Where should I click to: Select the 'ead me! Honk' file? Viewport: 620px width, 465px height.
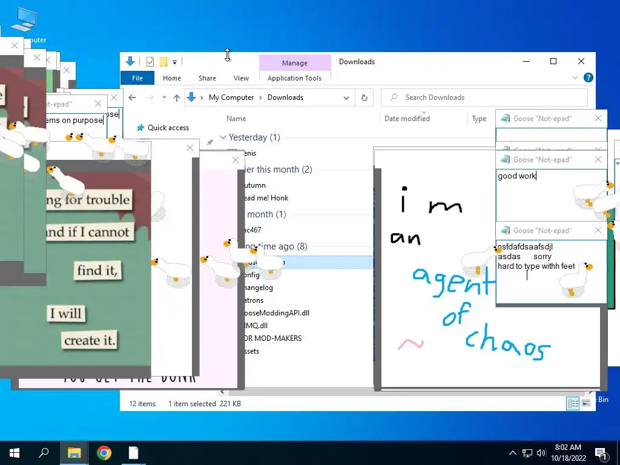pos(266,198)
